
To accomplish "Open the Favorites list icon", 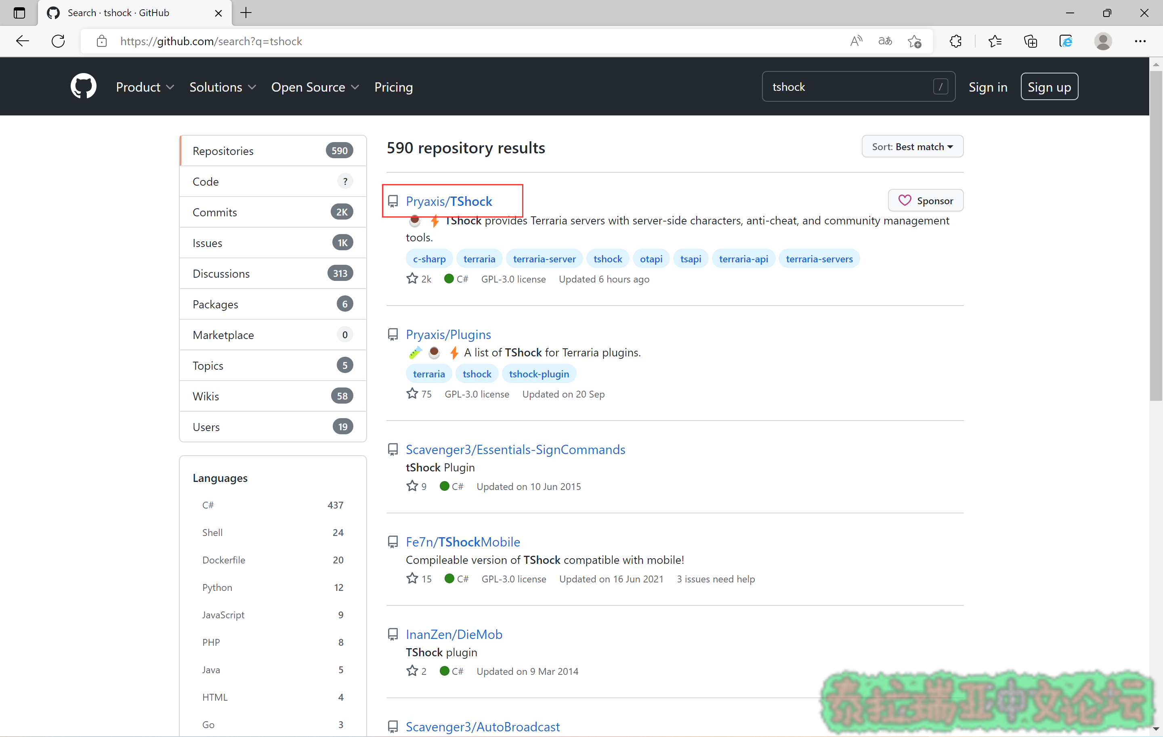I will tap(995, 41).
